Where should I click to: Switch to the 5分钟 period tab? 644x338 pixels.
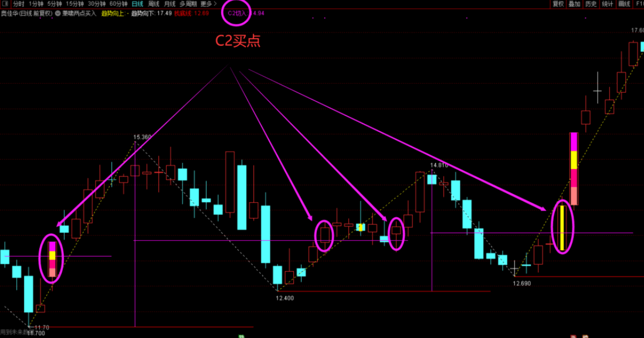(54, 4)
